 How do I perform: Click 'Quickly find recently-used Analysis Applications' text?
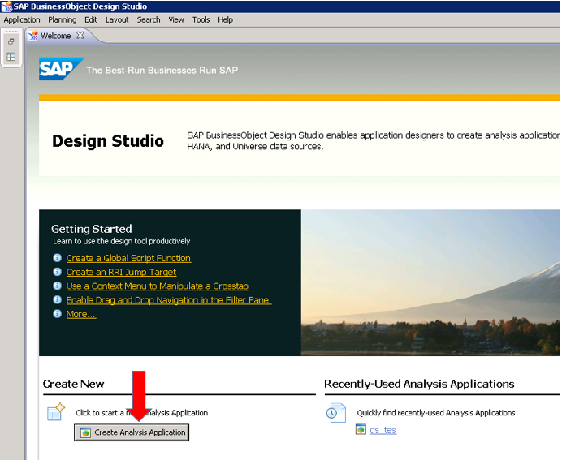pos(436,413)
